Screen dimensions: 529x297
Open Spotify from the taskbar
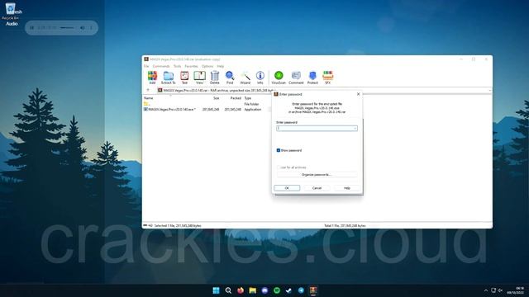pyautogui.click(x=277, y=290)
